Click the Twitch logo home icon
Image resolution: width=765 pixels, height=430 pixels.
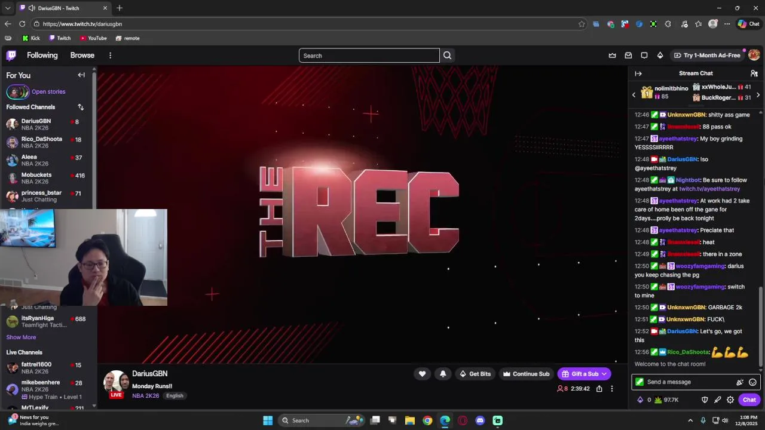click(x=11, y=56)
